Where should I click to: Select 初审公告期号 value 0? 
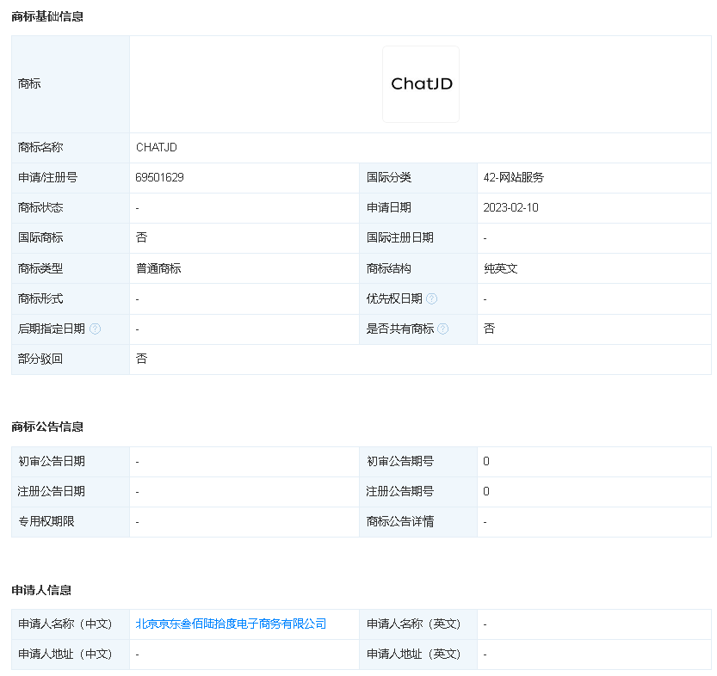point(485,461)
